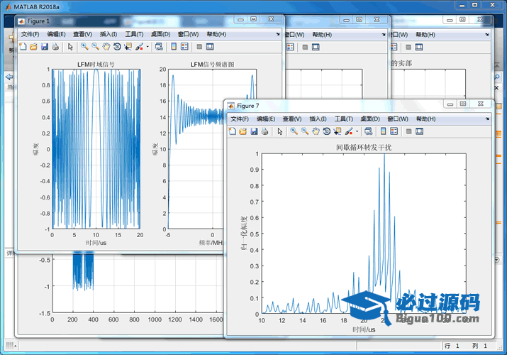Select Pan hand tool in Figure 7

(x=316, y=131)
